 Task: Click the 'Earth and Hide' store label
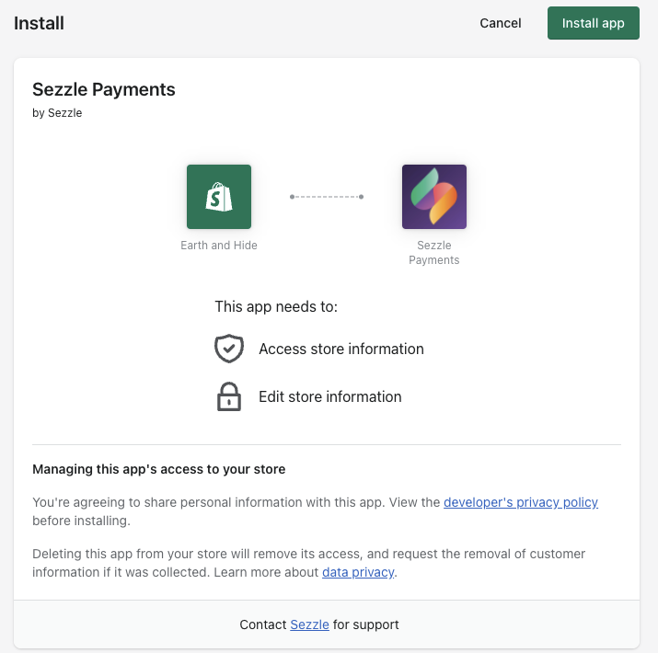219,246
